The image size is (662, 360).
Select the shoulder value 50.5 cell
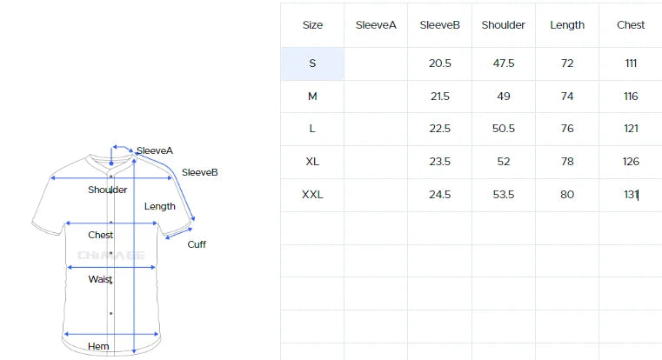(x=504, y=129)
